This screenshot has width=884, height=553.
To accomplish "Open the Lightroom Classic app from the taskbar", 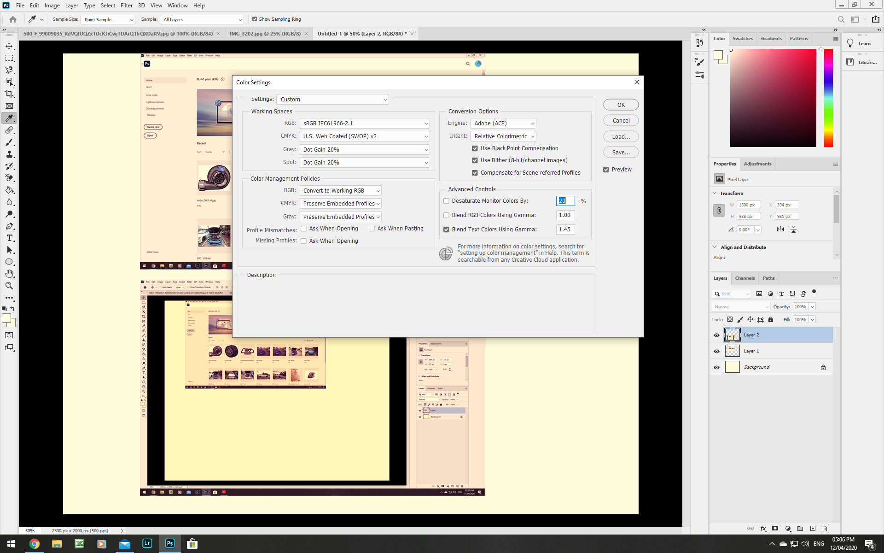I will point(147,544).
